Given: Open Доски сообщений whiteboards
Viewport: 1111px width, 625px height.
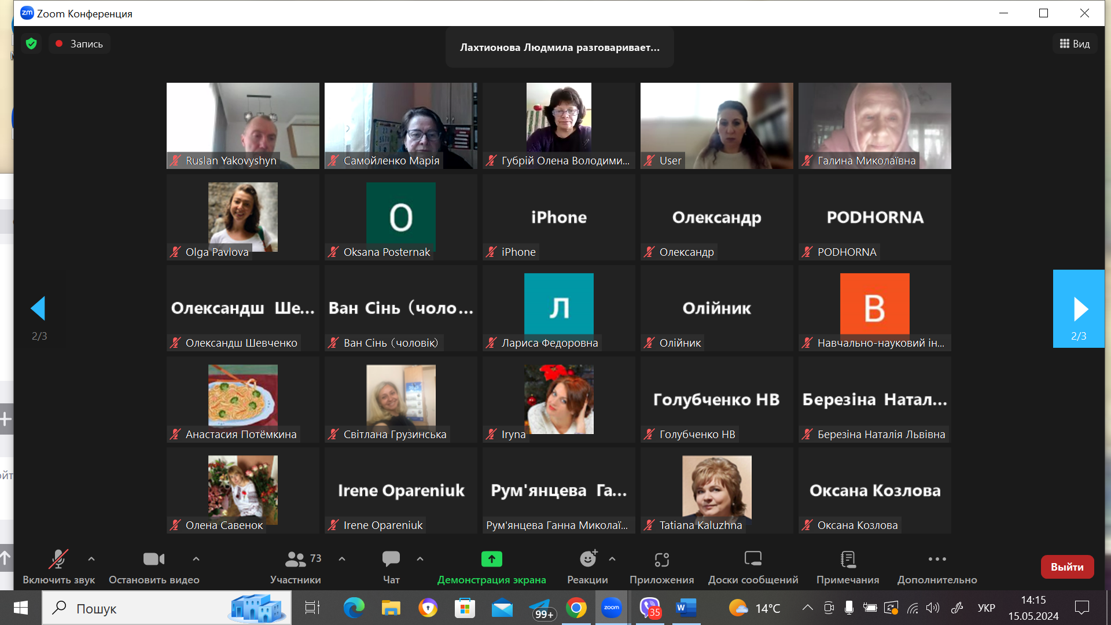Looking at the screenshot, I should pyautogui.click(x=753, y=560).
